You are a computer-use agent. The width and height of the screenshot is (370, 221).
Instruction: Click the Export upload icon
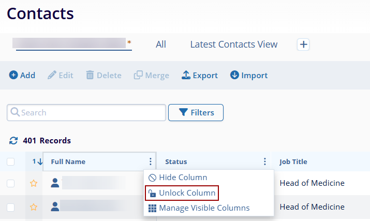186,75
